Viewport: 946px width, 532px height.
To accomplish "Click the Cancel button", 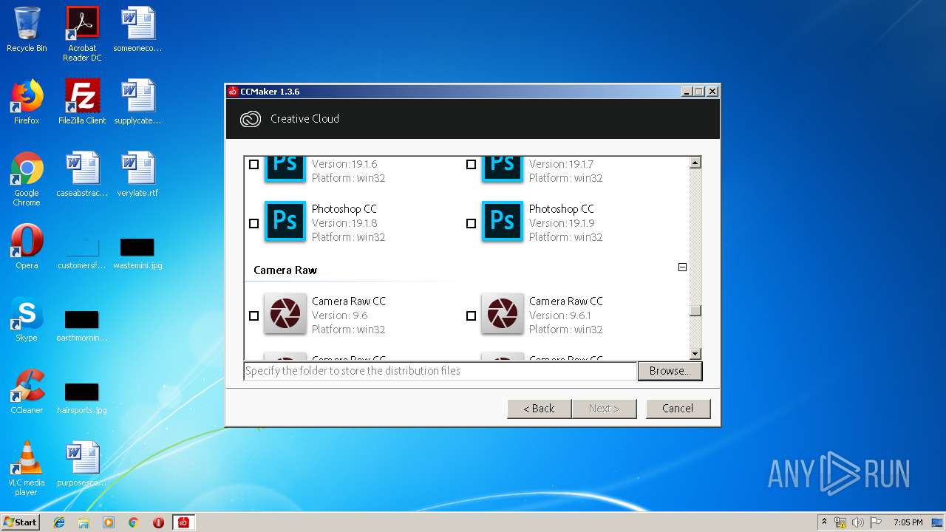I will [x=678, y=409].
